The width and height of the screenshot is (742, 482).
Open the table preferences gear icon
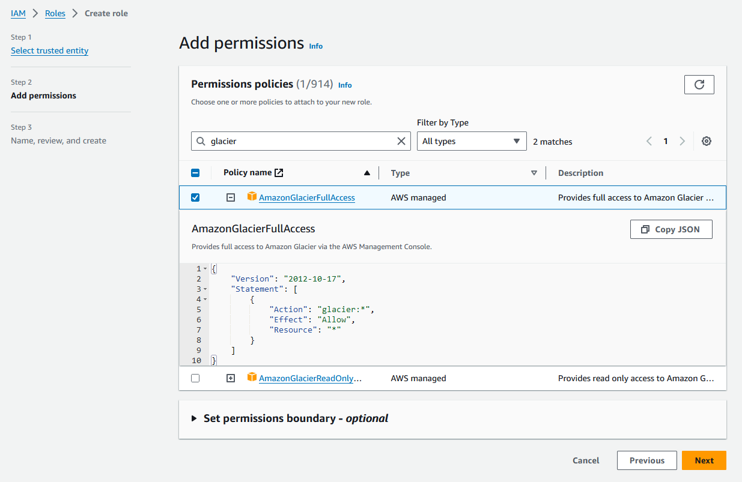(x=707, y=141)
